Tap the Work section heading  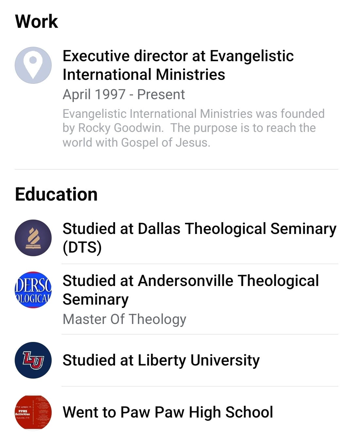[x=37, y=22]
